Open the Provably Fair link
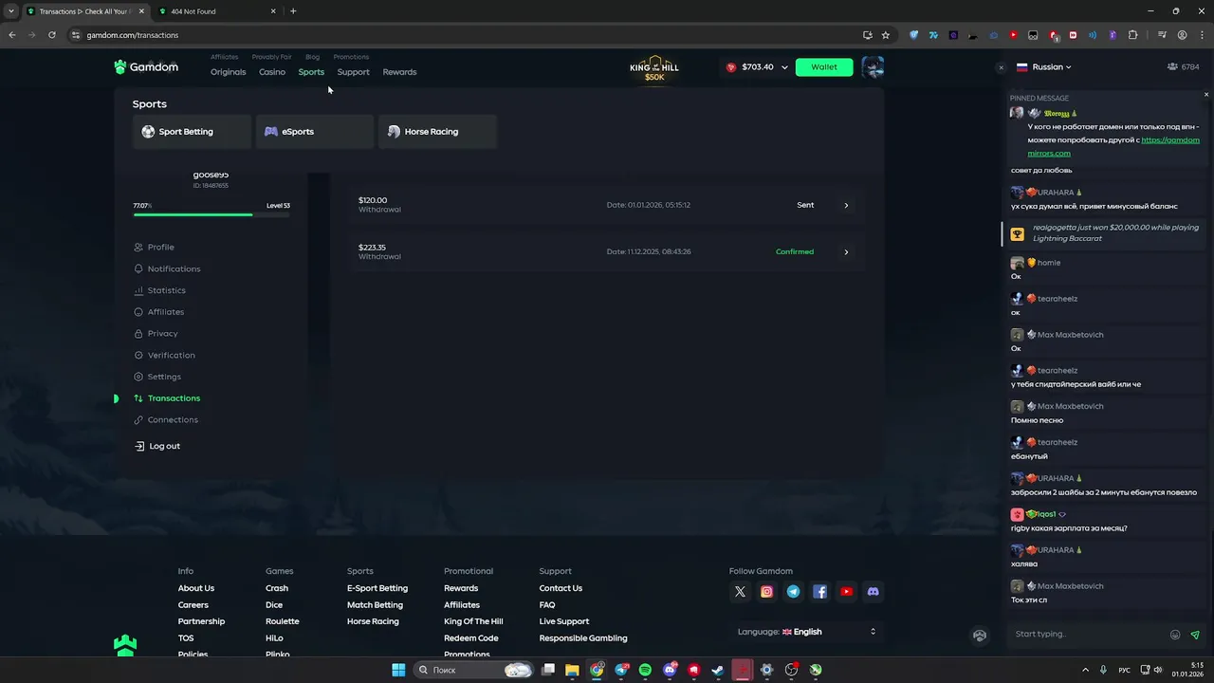1214x683 pixels. pyautogui.click(x=271, y=57)
